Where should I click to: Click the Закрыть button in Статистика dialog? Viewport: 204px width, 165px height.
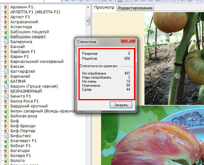tap(121, 105)
